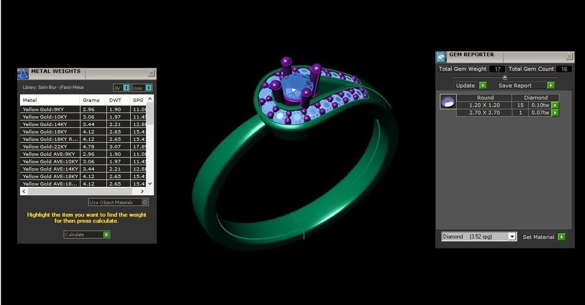Click the green arrow beside Set Material
Screen dimensions: 585x305
coord(561,237)
